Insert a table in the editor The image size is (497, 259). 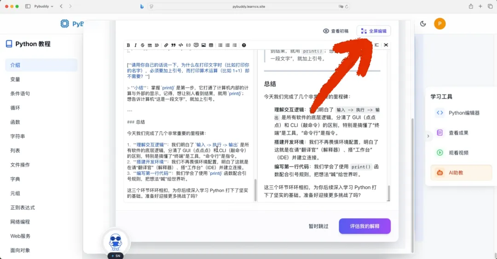pos(211,45)
